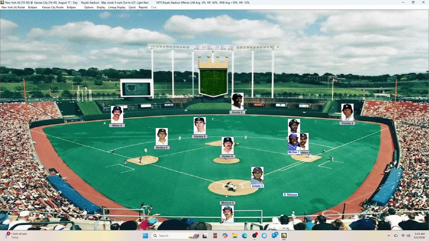Viewport: 429px width, 241px height.
Task: Launch Microsoft Edge from the taskbar
Action: click(x=245, y=236)
